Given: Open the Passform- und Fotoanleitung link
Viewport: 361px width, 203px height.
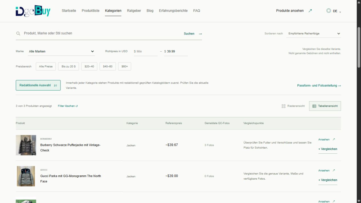Looking at the screenshot, I should click(x=319, y=86).
